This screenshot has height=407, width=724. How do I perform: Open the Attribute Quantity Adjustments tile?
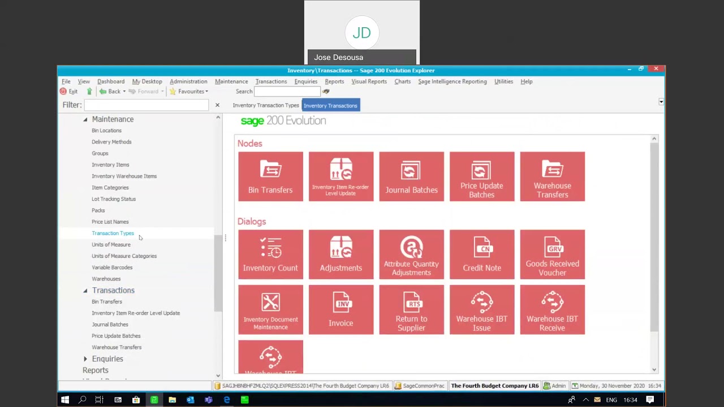point(411,254)
